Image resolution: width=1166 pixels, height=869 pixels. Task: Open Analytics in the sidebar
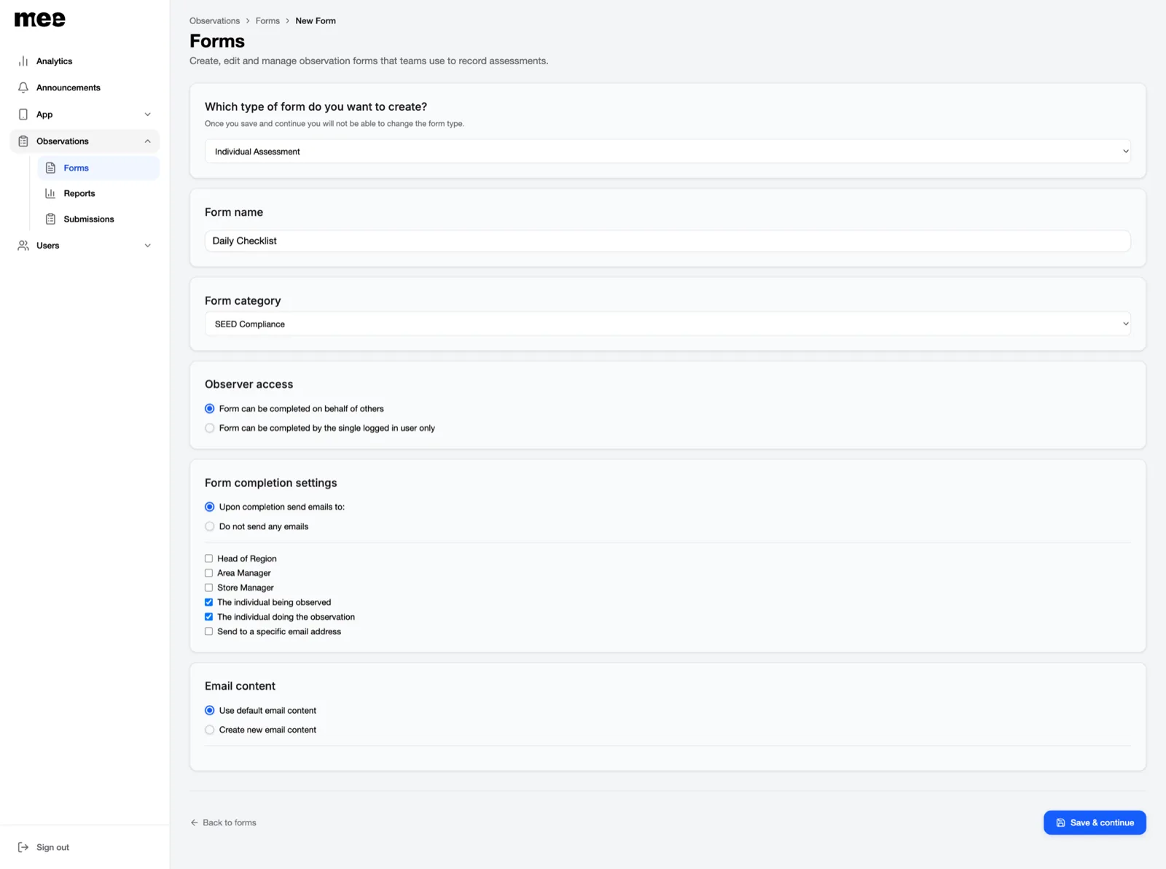click(x=85, y=61)
